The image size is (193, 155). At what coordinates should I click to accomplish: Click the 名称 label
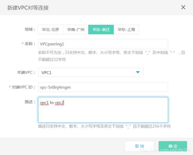coord(30,44)
